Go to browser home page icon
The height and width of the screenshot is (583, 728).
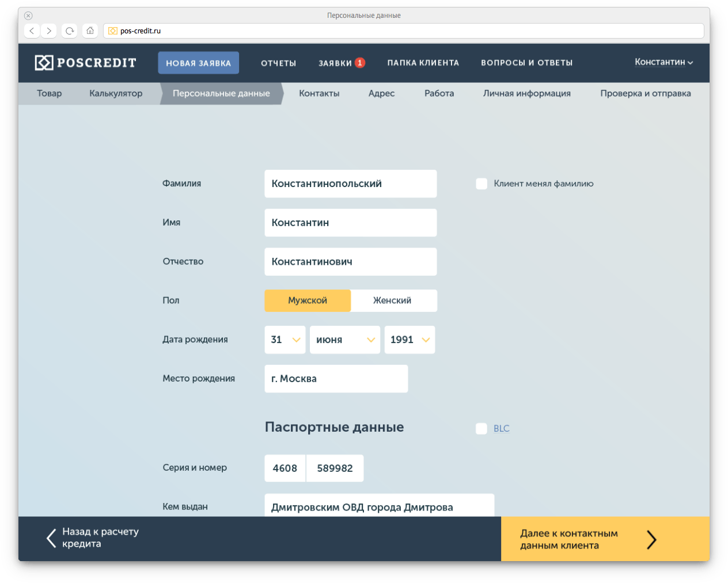tap(90, 31)
